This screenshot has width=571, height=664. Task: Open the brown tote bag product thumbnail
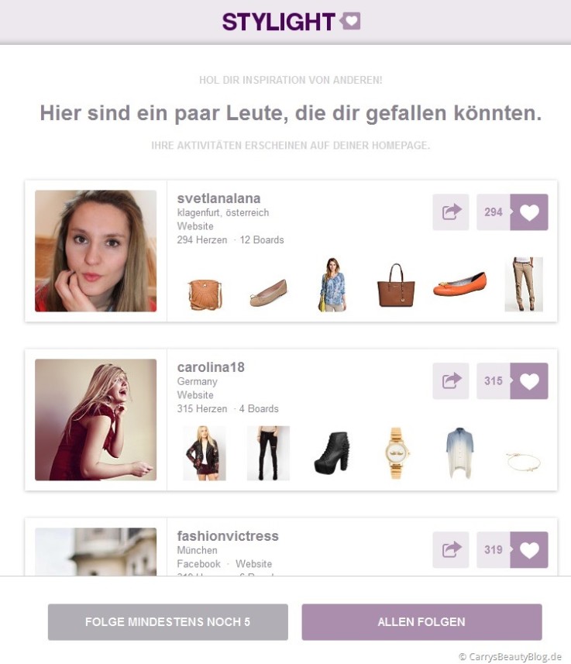(x=396, y=284)
